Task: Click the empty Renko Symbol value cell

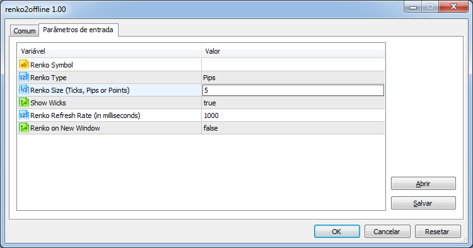Action: 293,65
